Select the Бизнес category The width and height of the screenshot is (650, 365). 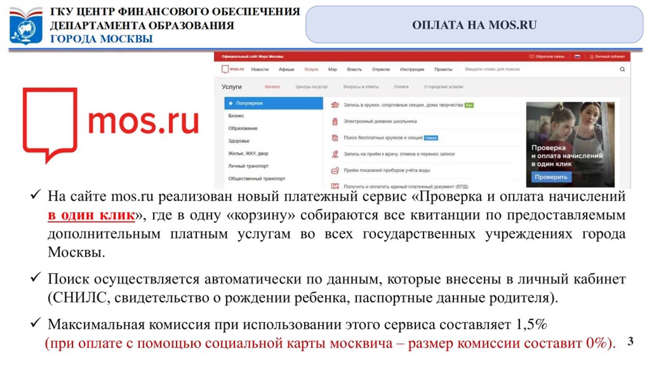click(x=236, y=116)
